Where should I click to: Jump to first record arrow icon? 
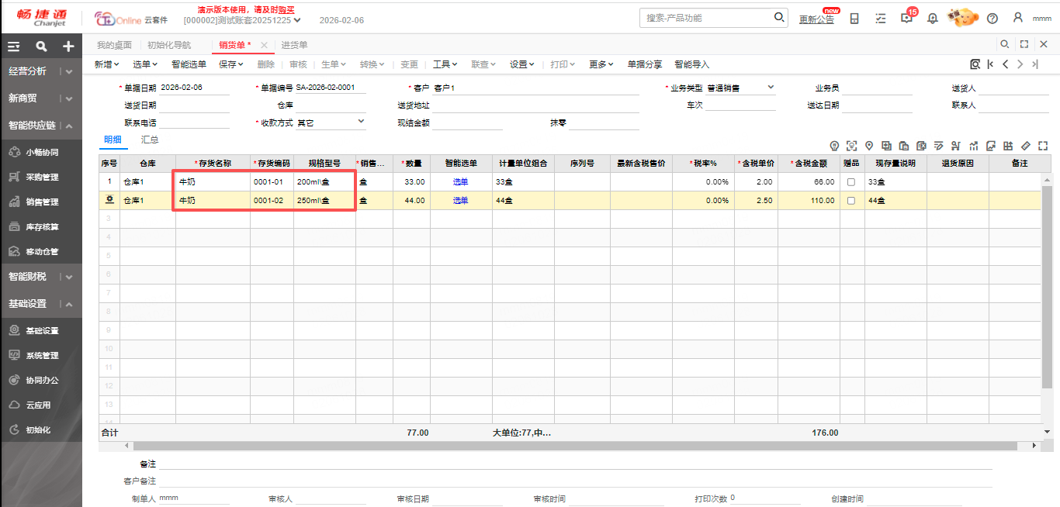[990, 64]
